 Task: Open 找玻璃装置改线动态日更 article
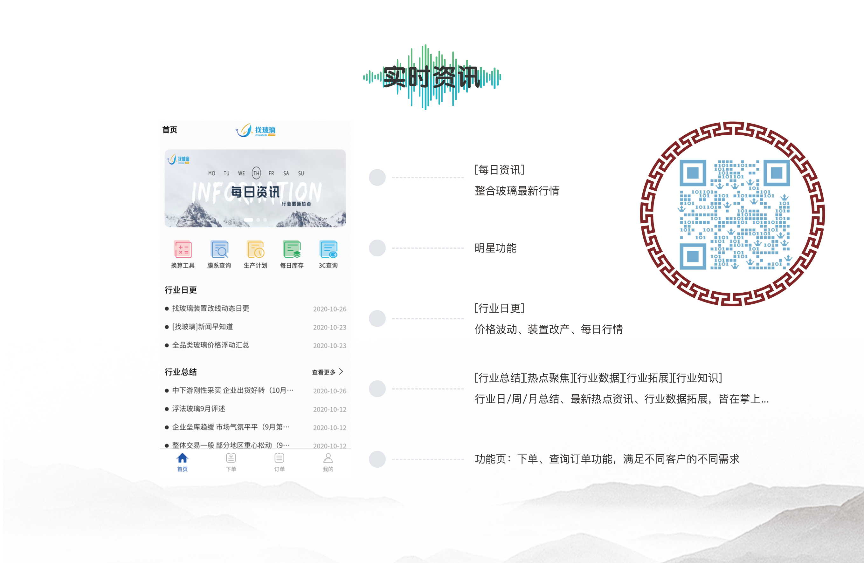coord(211,308)
